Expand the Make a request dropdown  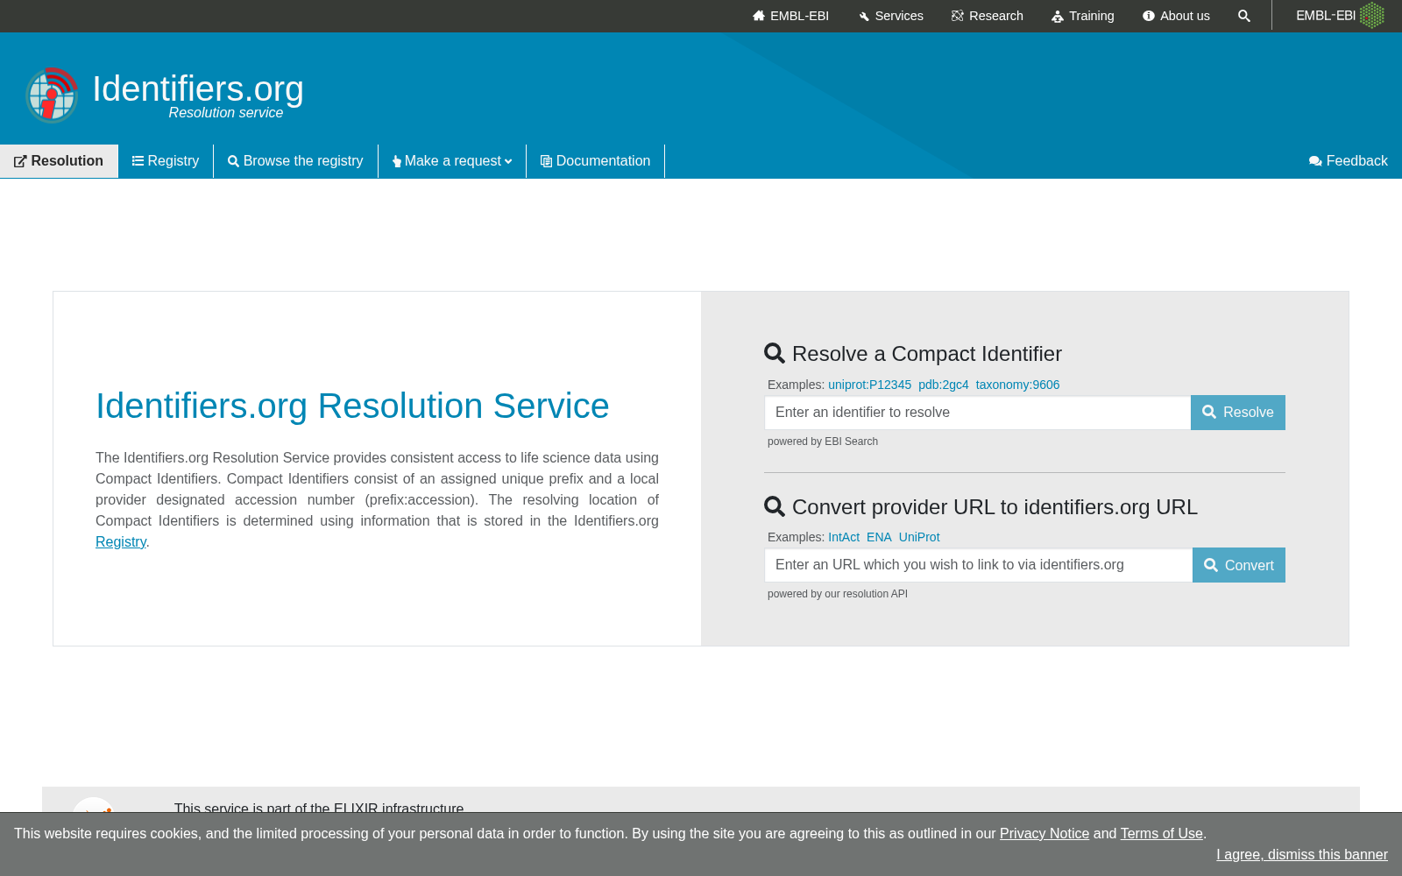click(452, 161)
